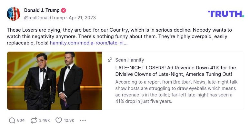Viewport: 251px width, 130px height.
Task: Click the TRUTH logo
Action: click(226, 14)
